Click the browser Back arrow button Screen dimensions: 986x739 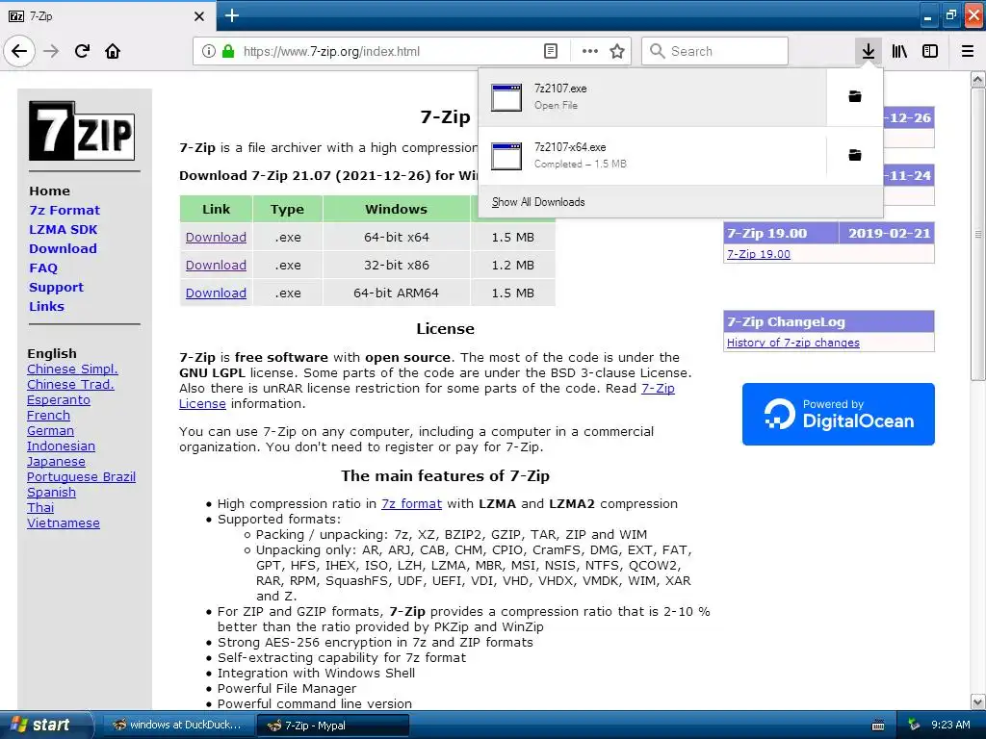click(x=19, y=51)
